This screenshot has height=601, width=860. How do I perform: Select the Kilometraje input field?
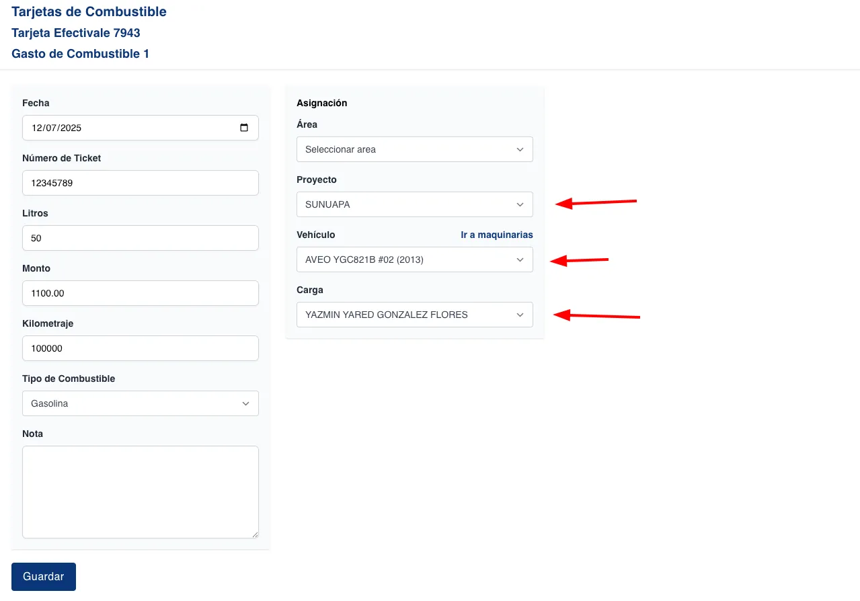140,348
